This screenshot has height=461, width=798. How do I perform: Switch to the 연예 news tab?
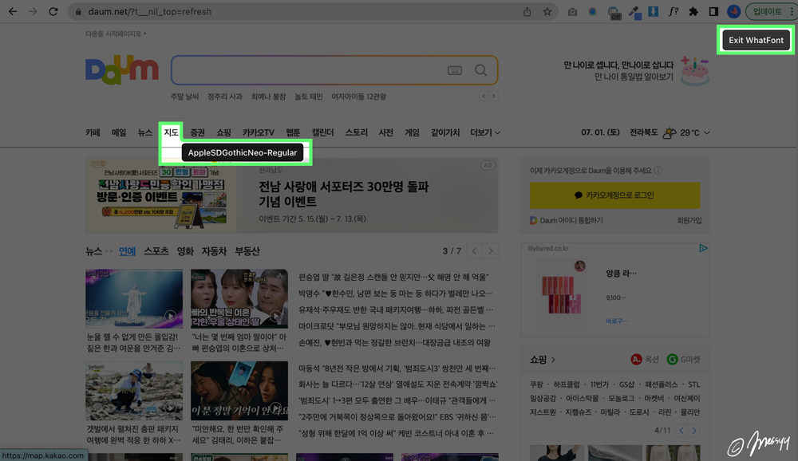pyautogui.click(x=127, y=251)
